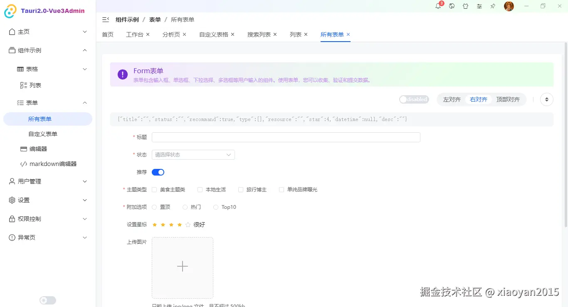This screenshot has height=307, width=568.
Task: Open the 请选择状态 status dropdown
Action: coord(193,154)
